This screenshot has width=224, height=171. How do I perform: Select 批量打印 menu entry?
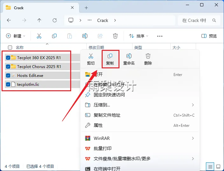click(x=139, y=148)
